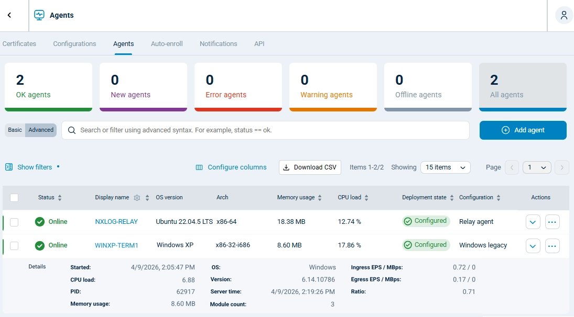
Task: Click the gear icon next to Display name
Action: click(x=137, y=198)
